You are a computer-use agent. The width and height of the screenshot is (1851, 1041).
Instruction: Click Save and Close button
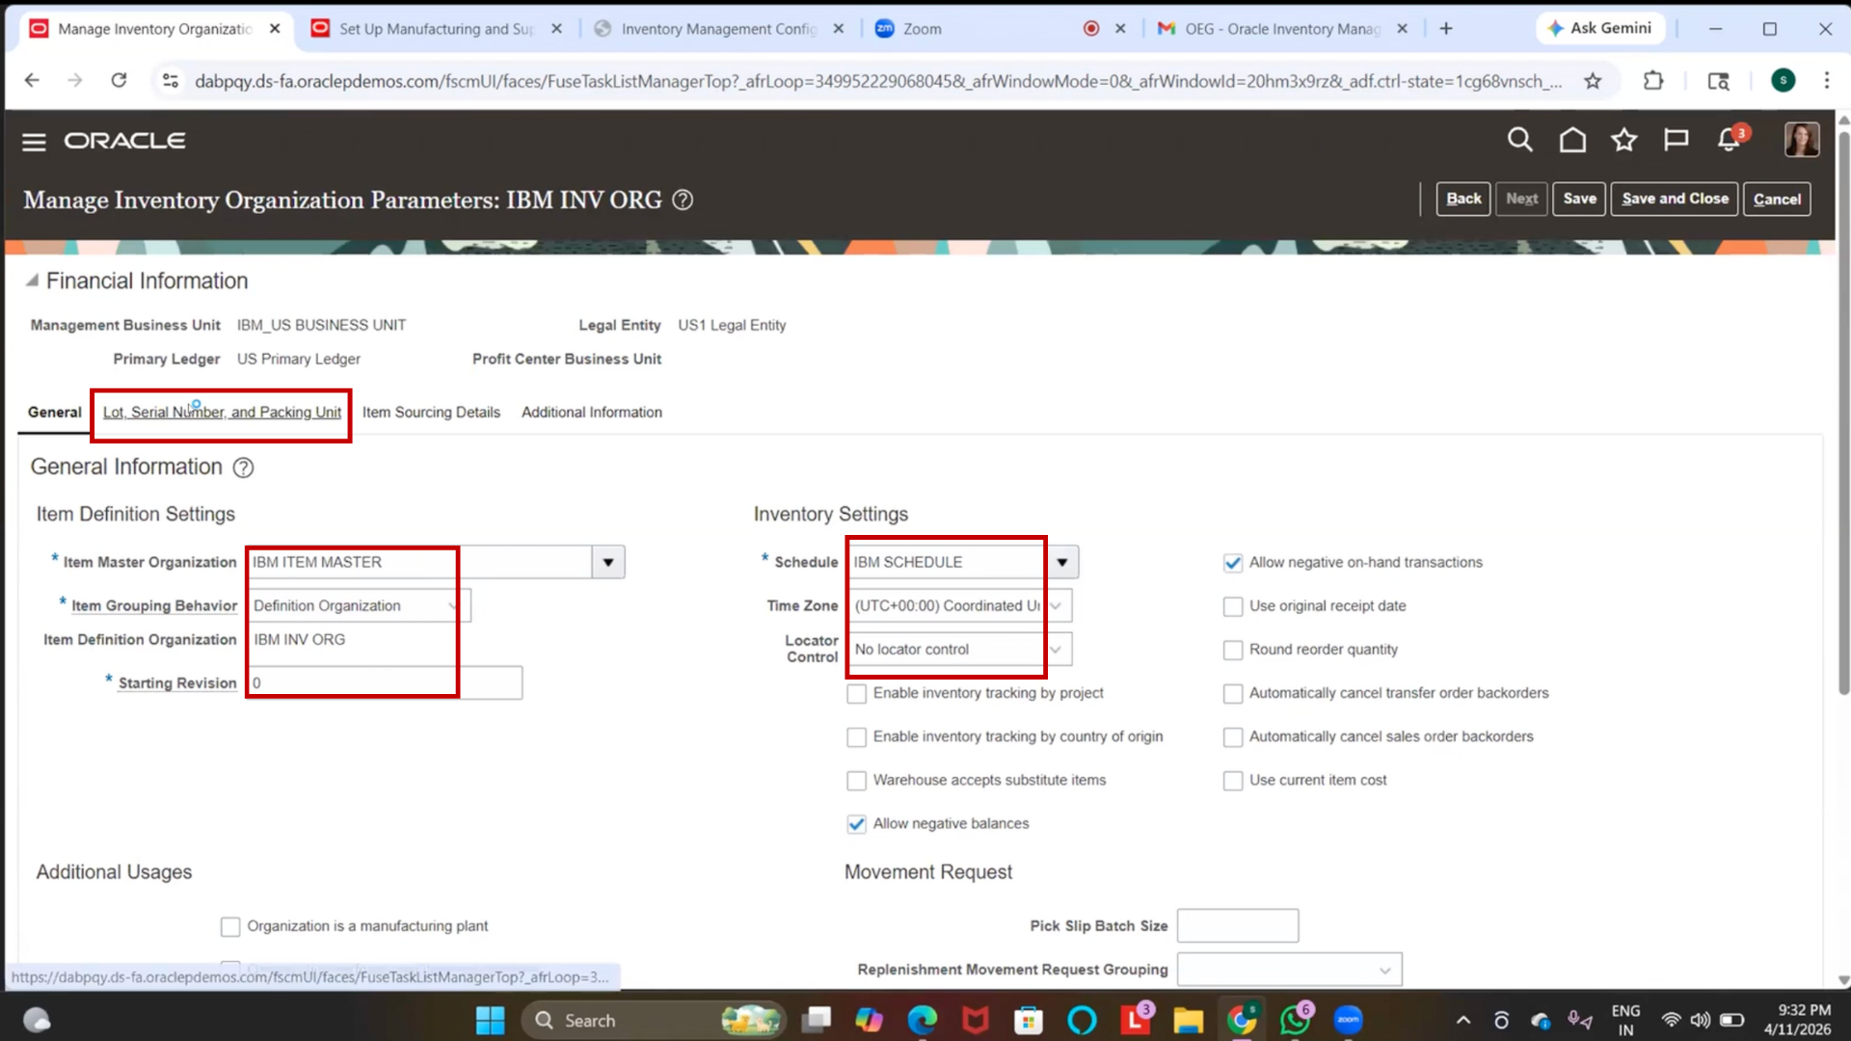[1675, 199]
